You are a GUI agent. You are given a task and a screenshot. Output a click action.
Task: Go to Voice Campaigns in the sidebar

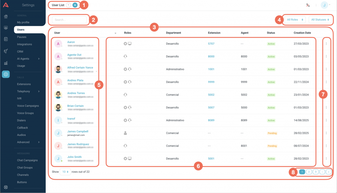pos(28,106)
